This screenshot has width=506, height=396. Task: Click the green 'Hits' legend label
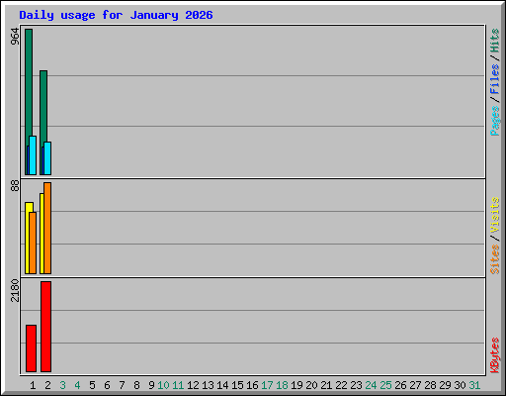495,41
